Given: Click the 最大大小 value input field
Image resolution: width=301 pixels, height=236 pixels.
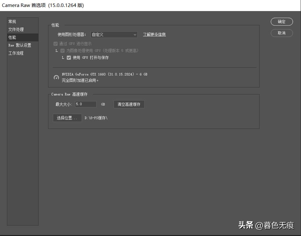Looking at the screenshot, I should tap(85, 104).
